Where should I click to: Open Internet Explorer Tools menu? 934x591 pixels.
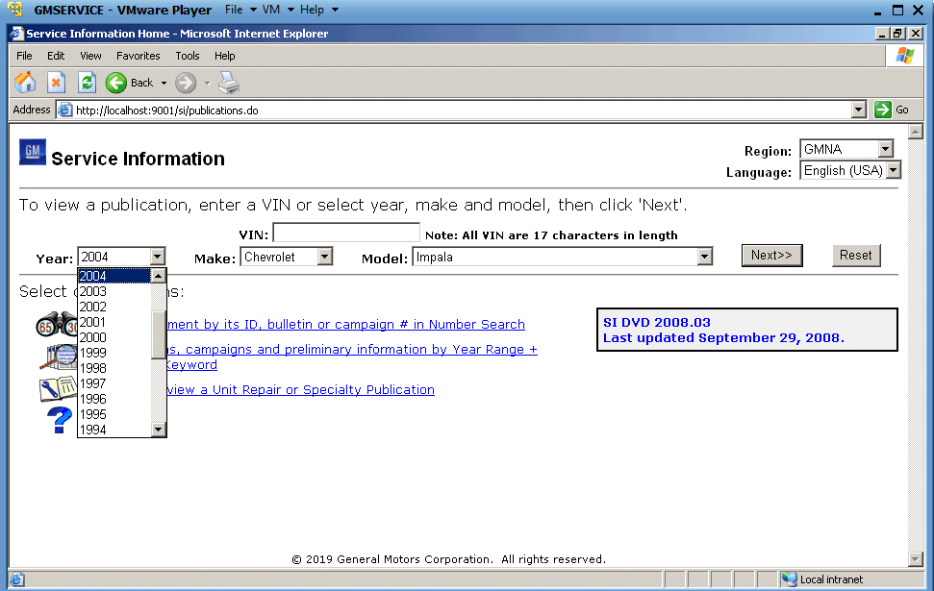click(187, 56)
